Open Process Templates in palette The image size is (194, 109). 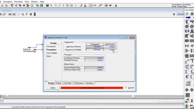click(188, 84)
